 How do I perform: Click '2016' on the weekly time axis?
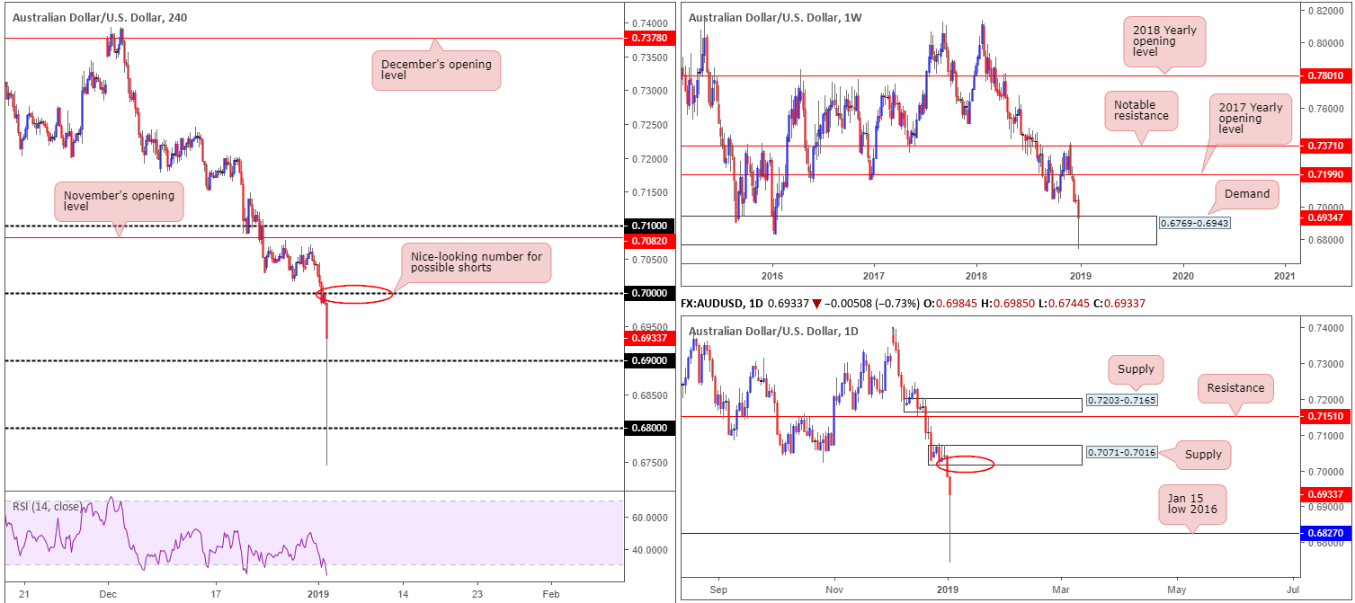[772, 274]
